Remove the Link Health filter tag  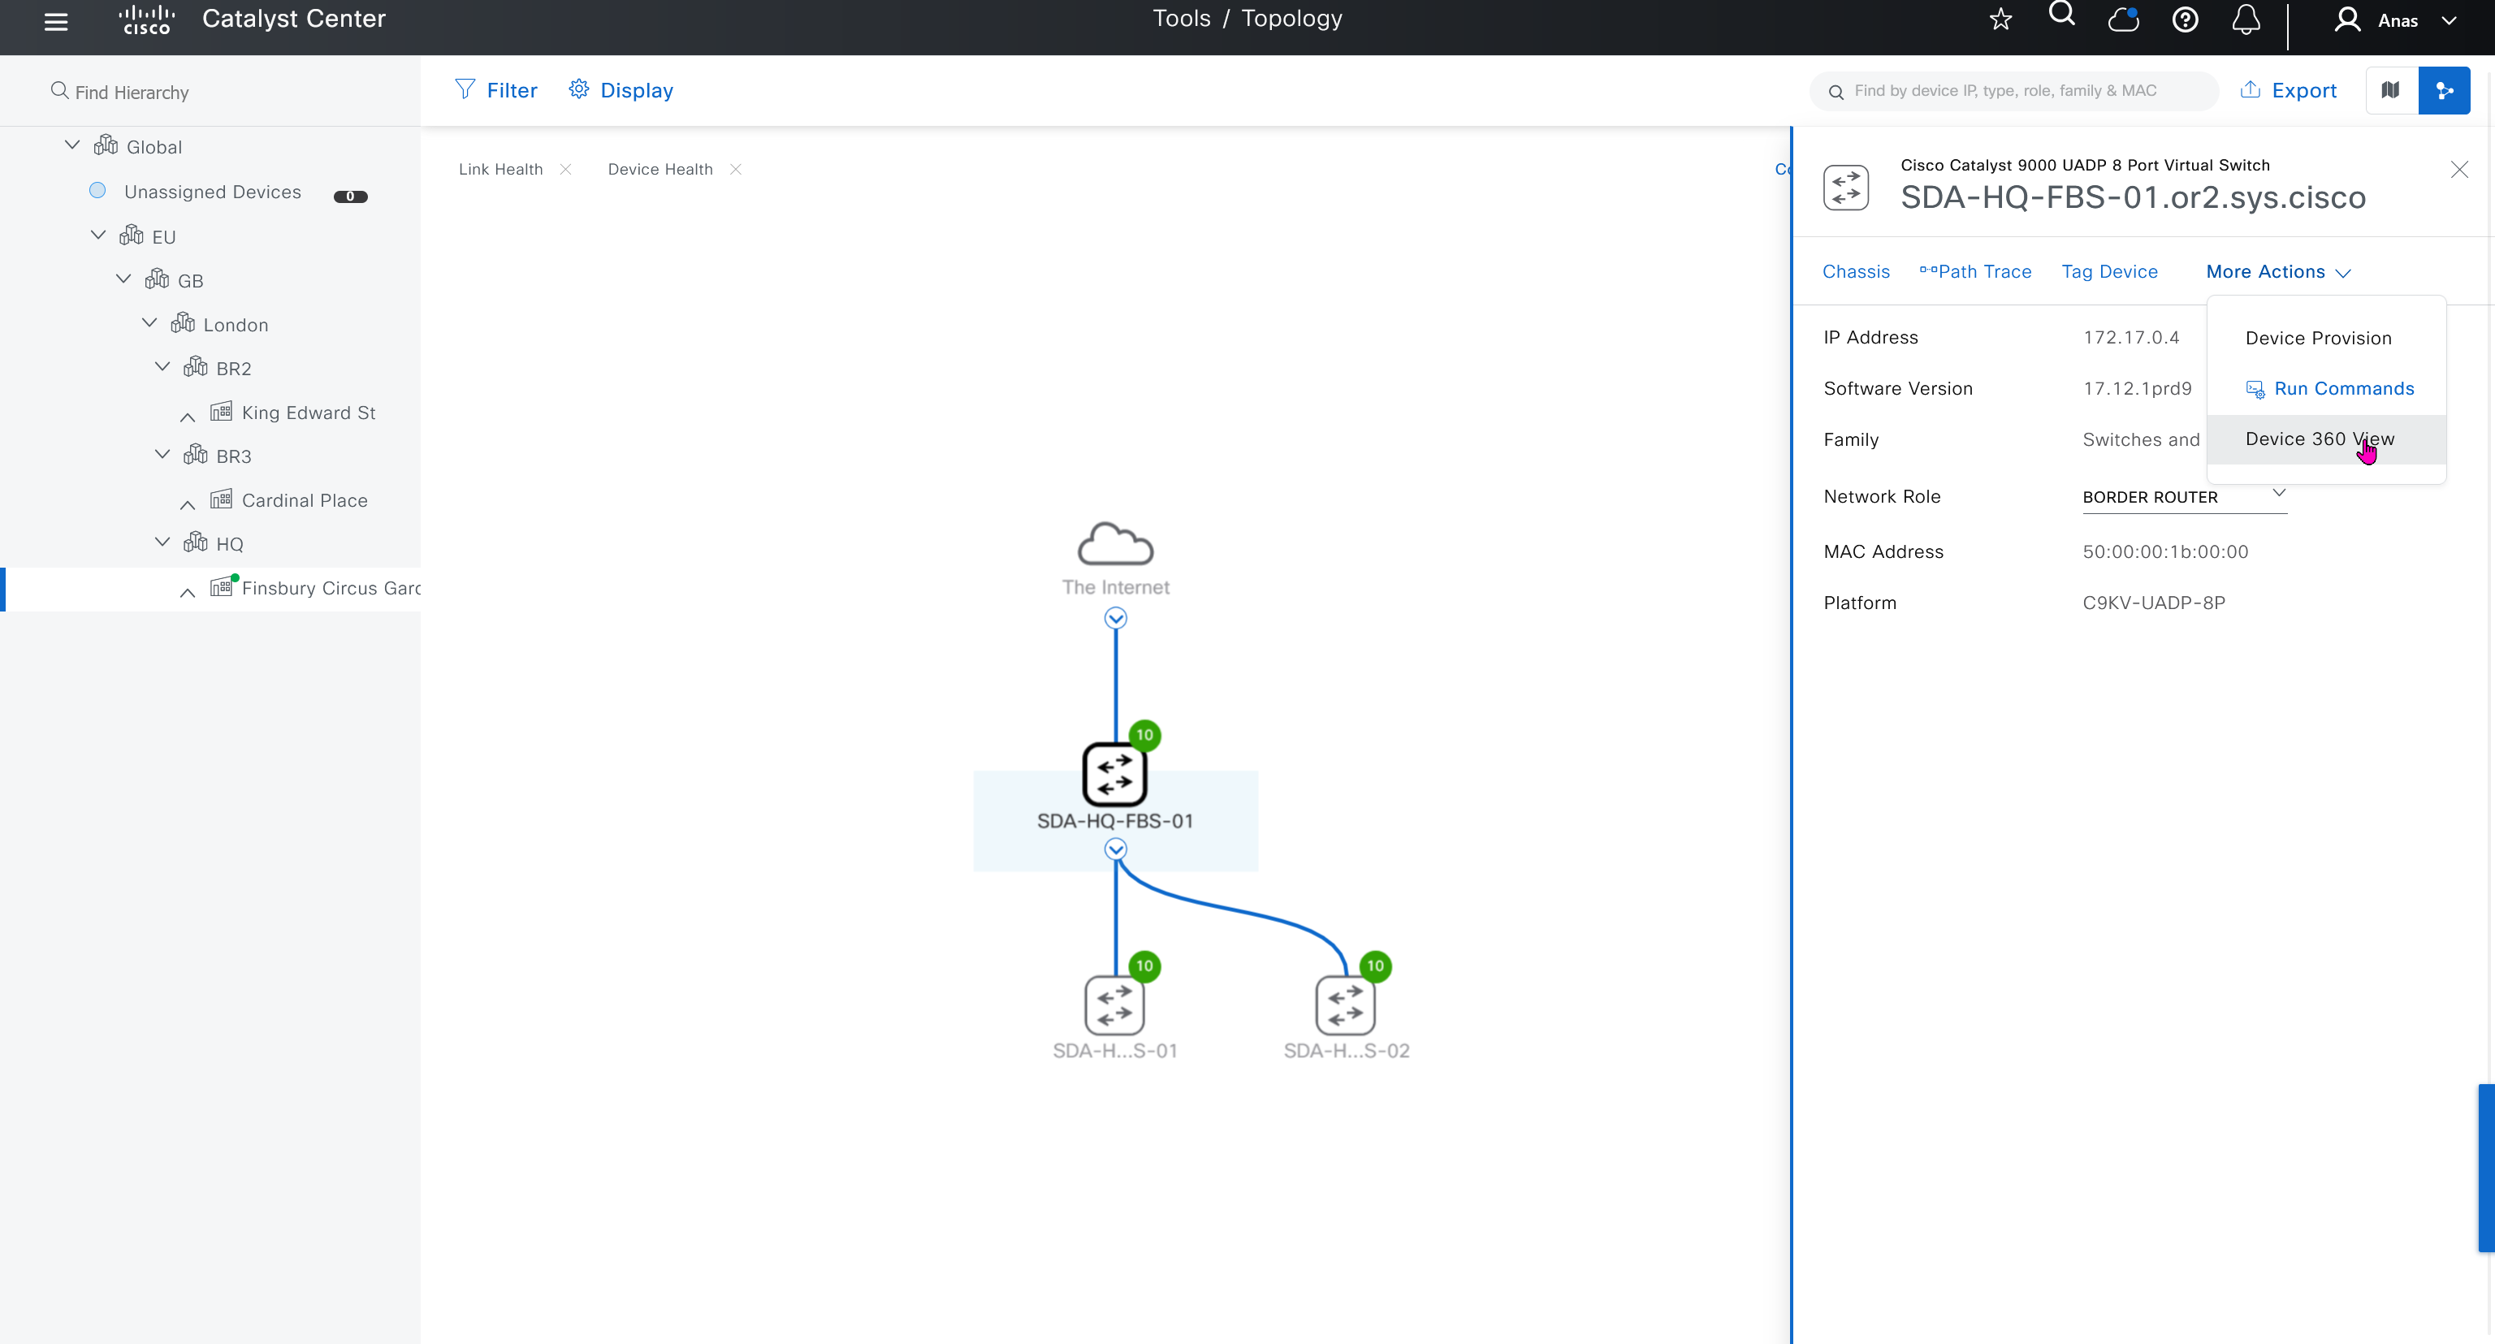[x=565, y=170]
